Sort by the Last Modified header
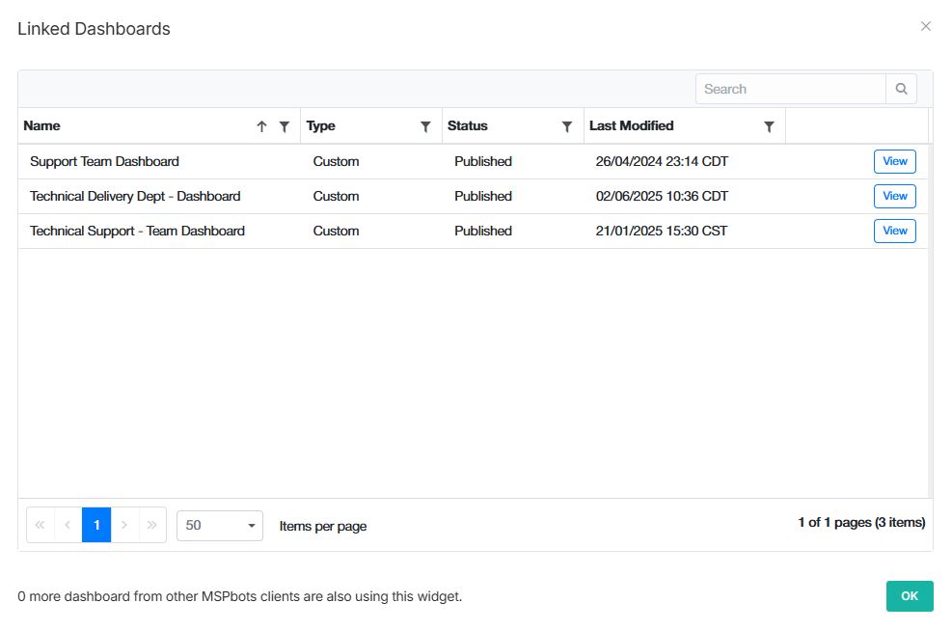952x630 pixels. click(632, 126)
